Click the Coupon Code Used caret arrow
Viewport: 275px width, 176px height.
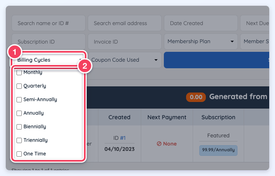point(156,60)
